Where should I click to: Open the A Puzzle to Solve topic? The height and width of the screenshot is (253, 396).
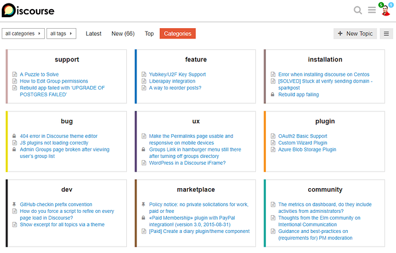point(39,74)
